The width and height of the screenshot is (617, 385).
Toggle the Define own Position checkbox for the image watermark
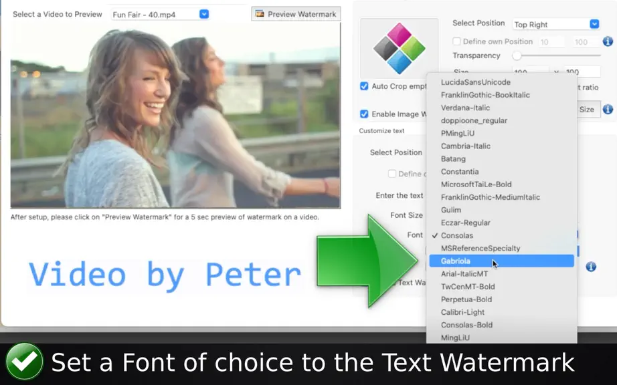coord(456,41)
